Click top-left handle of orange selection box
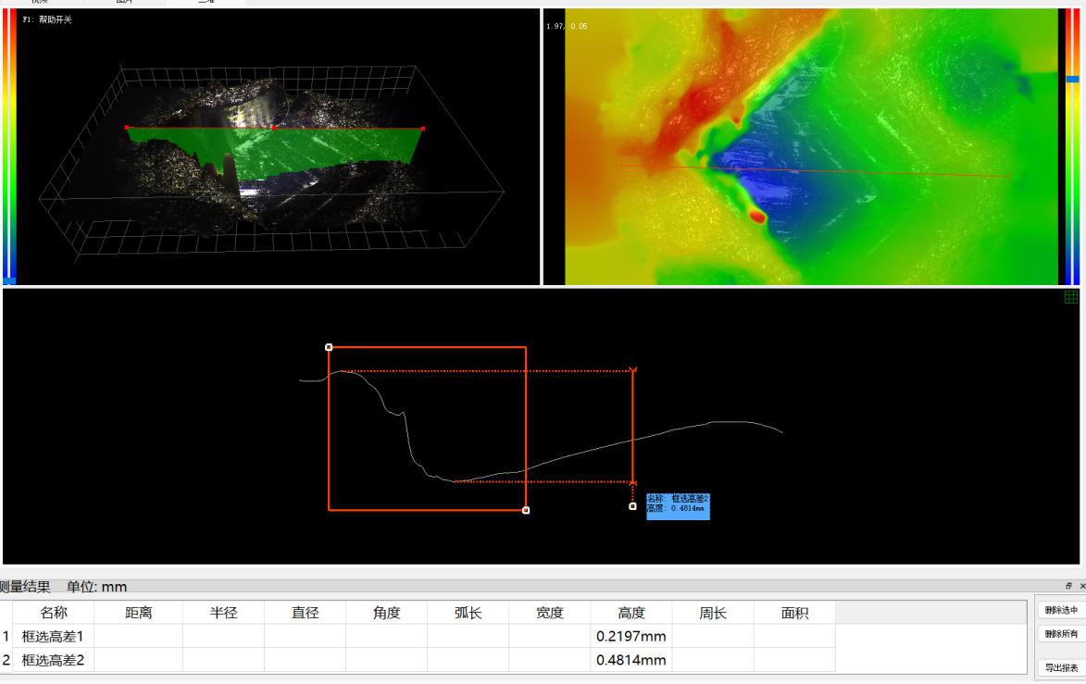The width and height of the screenshot is (1086, 684). (329, 347)
